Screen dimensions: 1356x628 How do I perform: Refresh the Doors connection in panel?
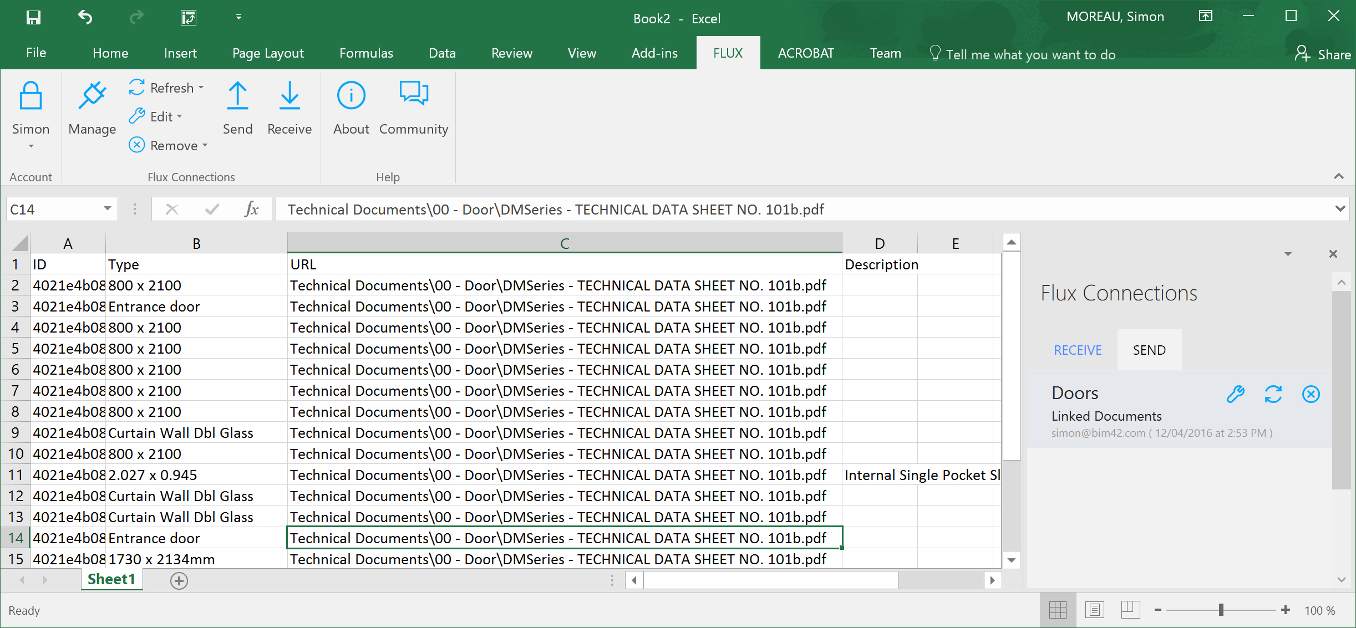pos(1273,394)
